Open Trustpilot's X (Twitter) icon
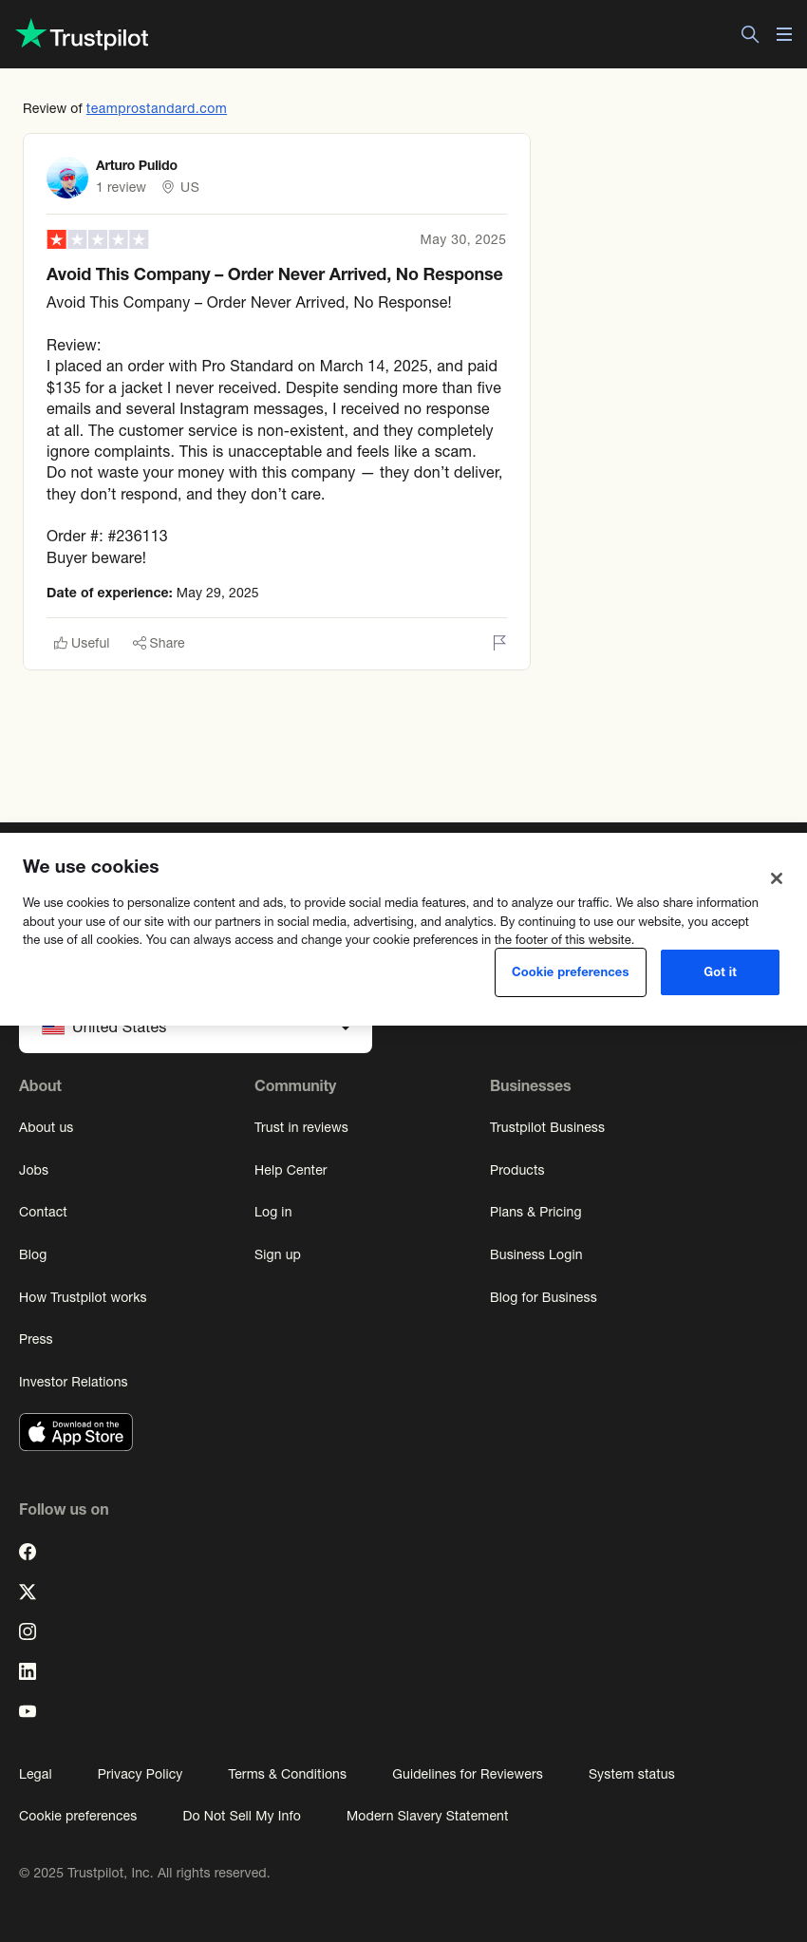The image size is (807, 1942). 28,1592
